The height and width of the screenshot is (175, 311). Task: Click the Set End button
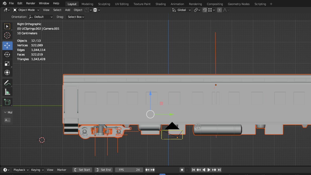click(x=104, y=170)
